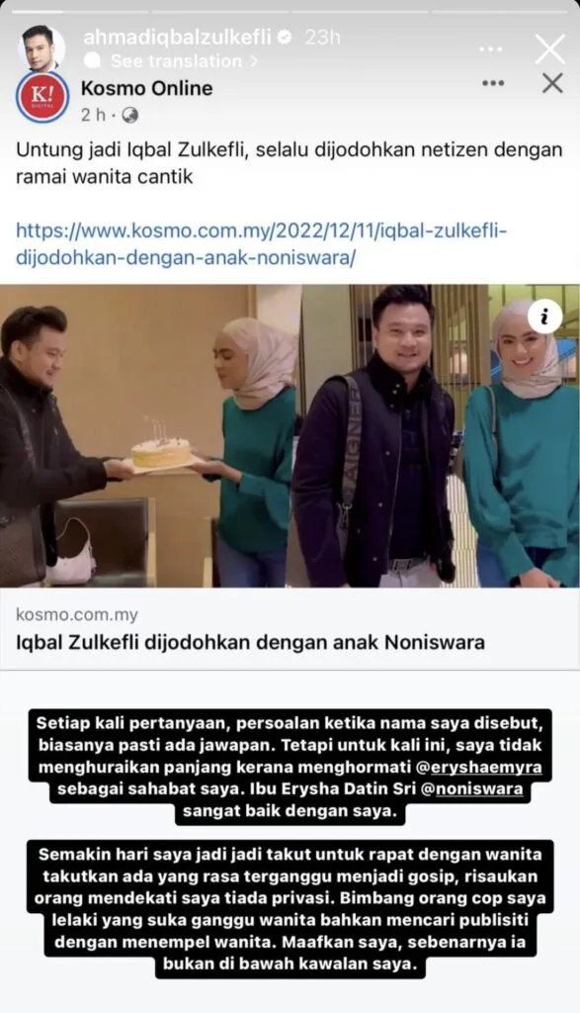Open Kosmo Online post options menu
This screenshot has height=1013, width=580.
[x=493, y=83]
